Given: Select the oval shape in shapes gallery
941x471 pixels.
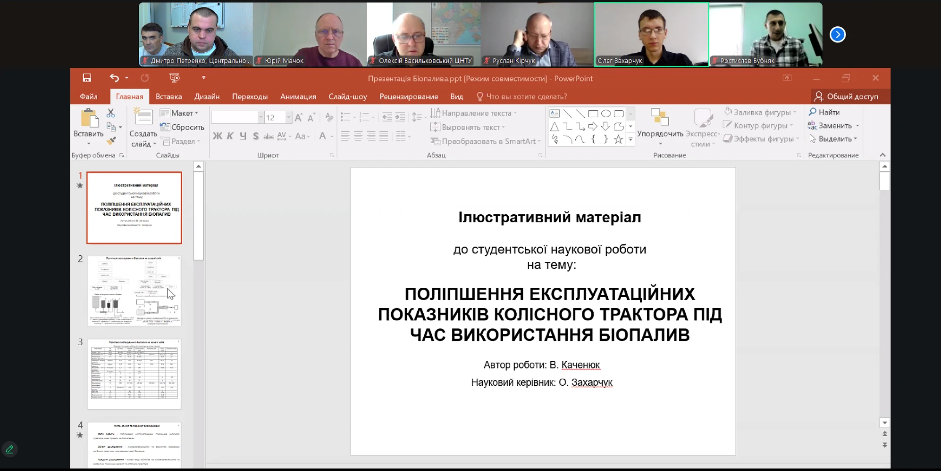Looking at the screenshot, I should pyautogui.click(x=606, y=114).
